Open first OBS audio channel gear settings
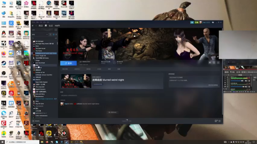 [x=249, y=81]
